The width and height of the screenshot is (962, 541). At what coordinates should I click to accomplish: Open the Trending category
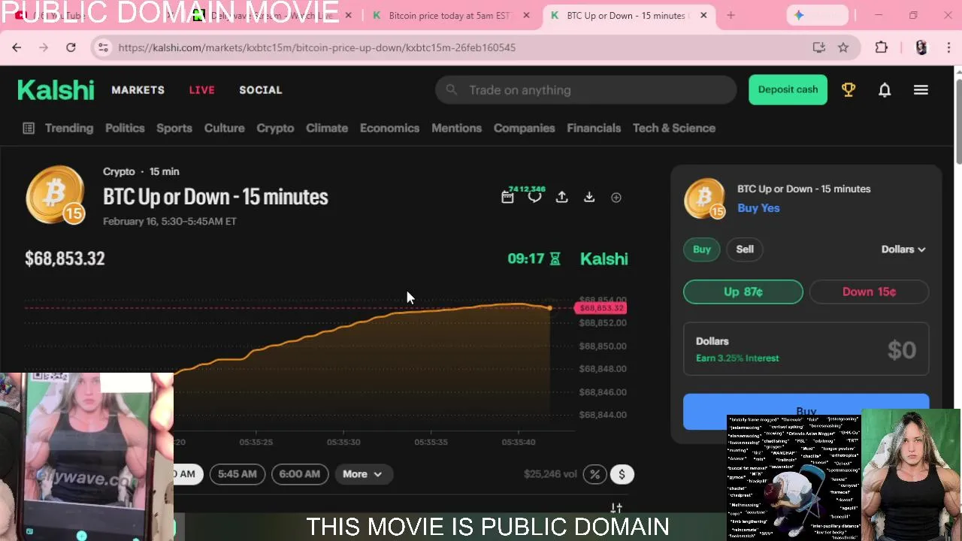click(69, 128)
